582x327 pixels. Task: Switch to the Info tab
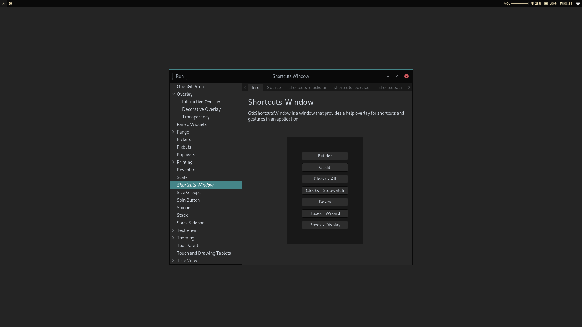pyautogui.click(x=256, y=88)
